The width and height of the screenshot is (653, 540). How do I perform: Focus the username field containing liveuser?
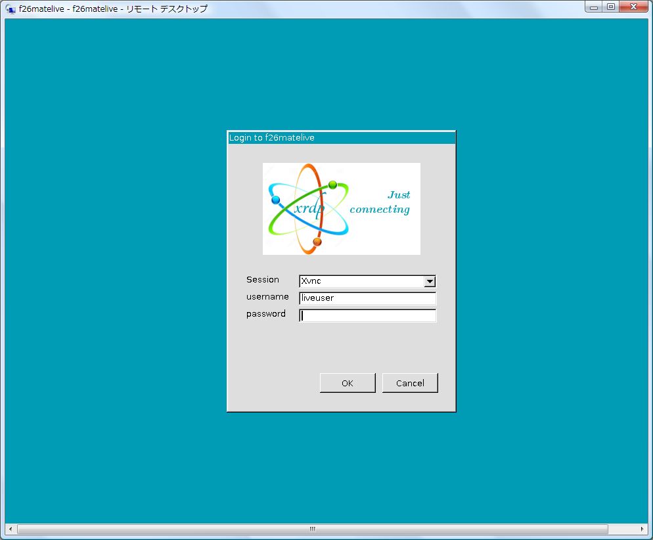(367, 298)
